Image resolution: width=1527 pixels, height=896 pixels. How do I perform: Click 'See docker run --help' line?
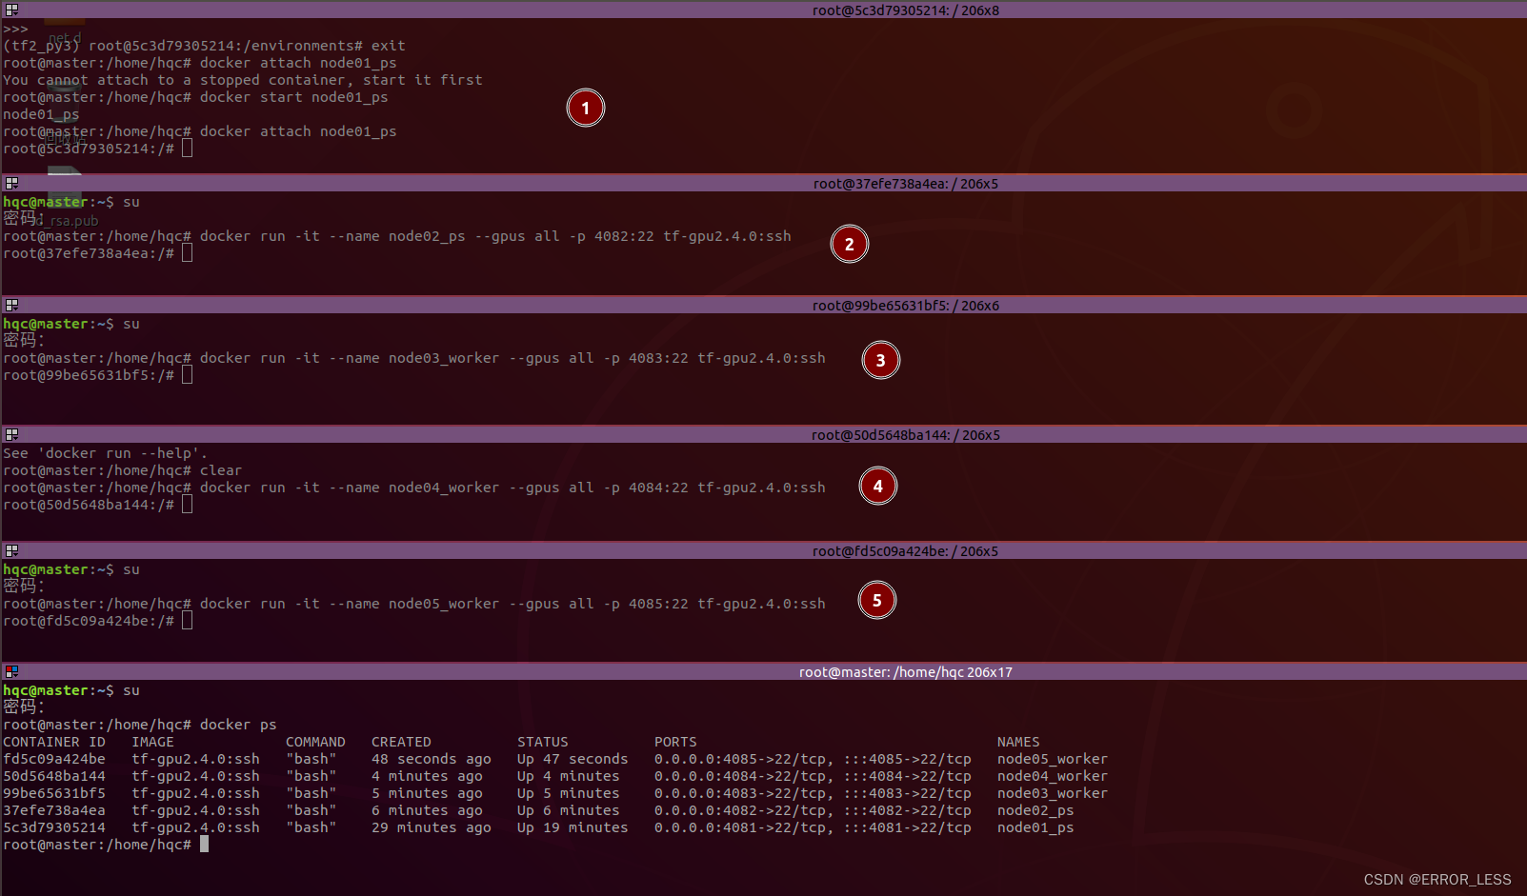105,453
